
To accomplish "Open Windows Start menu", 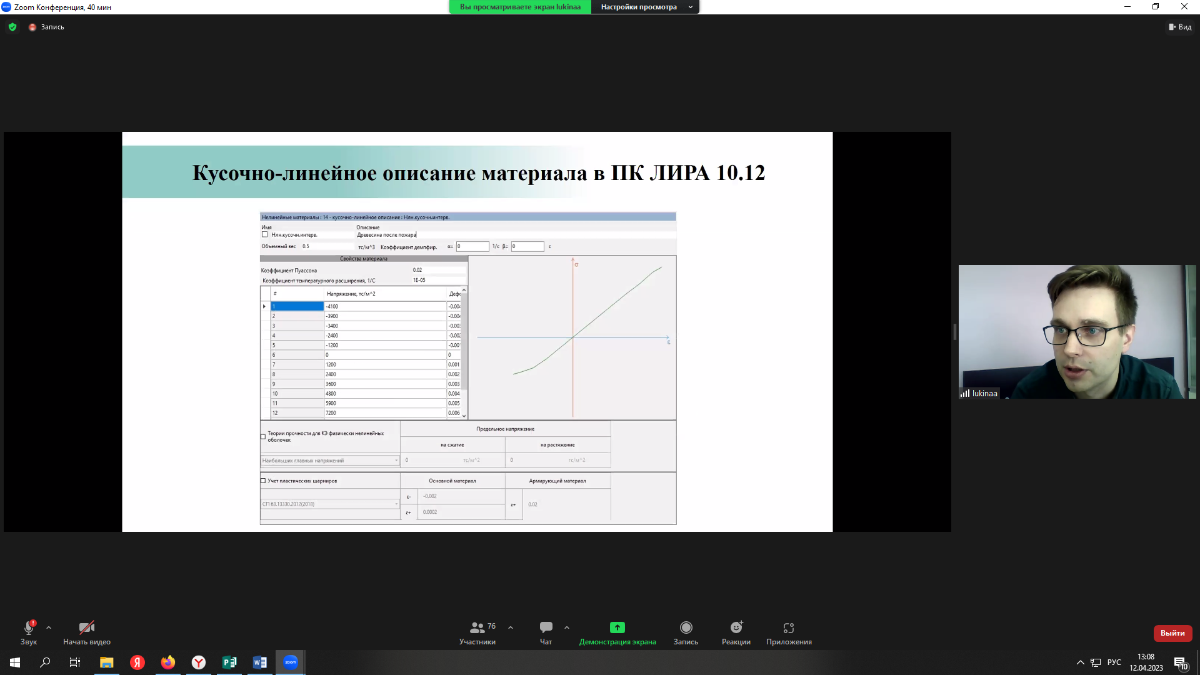I will click(x=15, y=662).
